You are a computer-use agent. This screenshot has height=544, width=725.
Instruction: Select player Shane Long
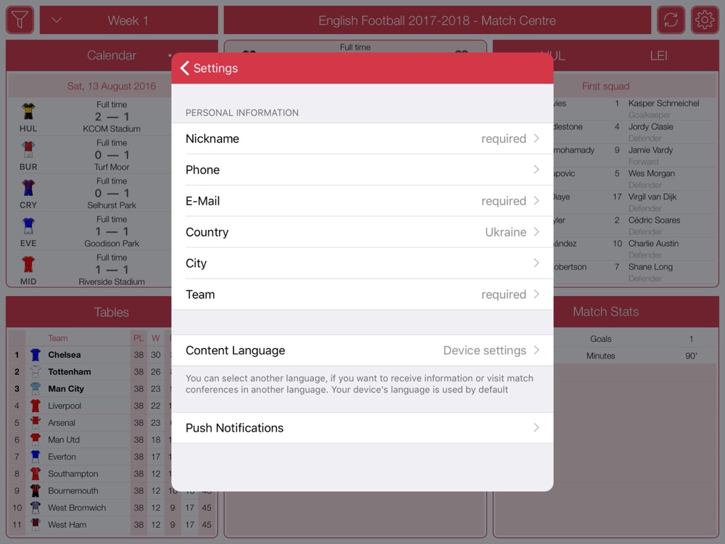650,267
